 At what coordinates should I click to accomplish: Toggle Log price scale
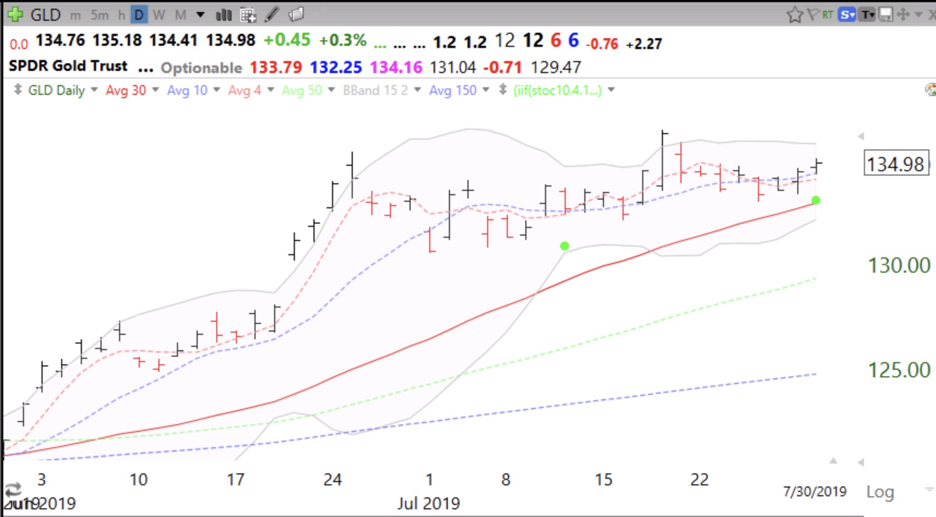[x=880, y=492]
